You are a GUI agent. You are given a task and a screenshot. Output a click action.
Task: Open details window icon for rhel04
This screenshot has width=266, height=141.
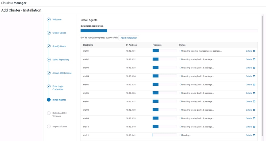254,76
